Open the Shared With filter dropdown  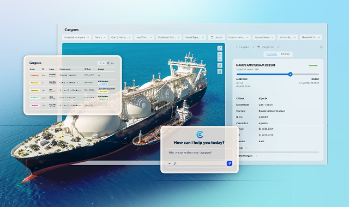pos(311,38)
